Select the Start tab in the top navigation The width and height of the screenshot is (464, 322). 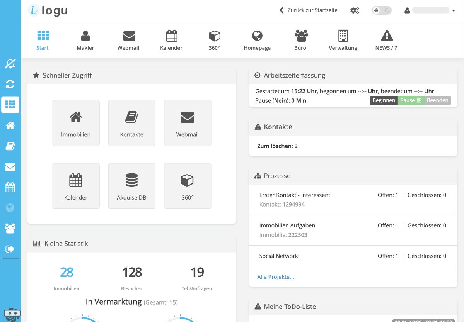pos(43,40)
